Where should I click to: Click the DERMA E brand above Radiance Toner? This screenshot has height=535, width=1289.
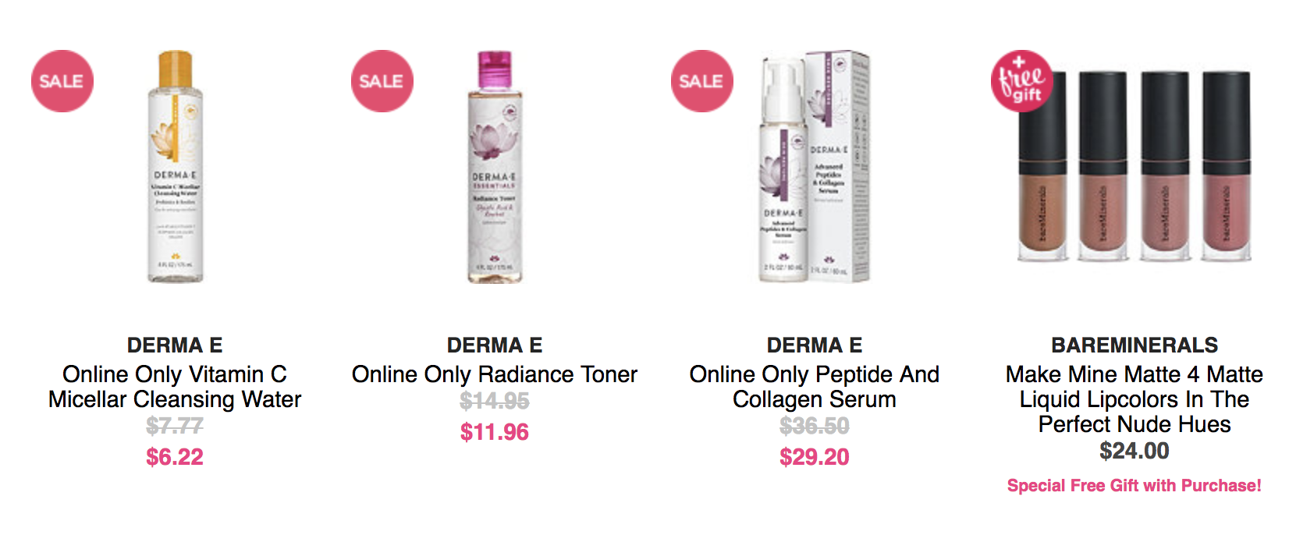point(495,345)
